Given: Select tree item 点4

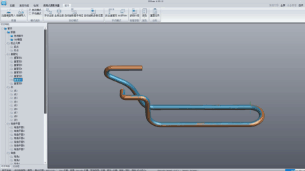Looking at the screenshot, I should point(16,102).
